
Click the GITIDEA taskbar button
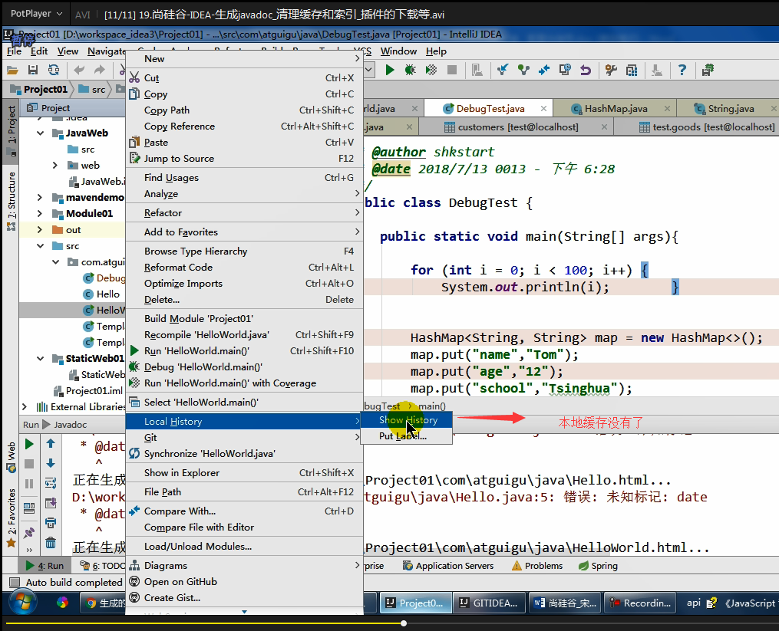pos(489,603)
